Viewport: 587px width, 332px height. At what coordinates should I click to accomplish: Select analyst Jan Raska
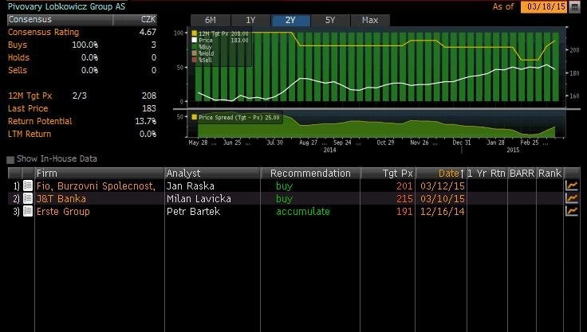pyautogui.click(x=190, y=186)
